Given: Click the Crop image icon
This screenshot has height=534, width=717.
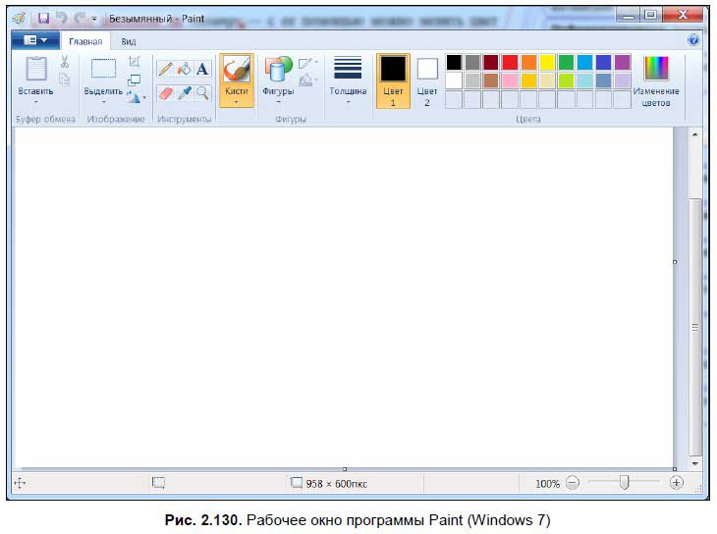Looking at the screenshot, I should (134, 62).
